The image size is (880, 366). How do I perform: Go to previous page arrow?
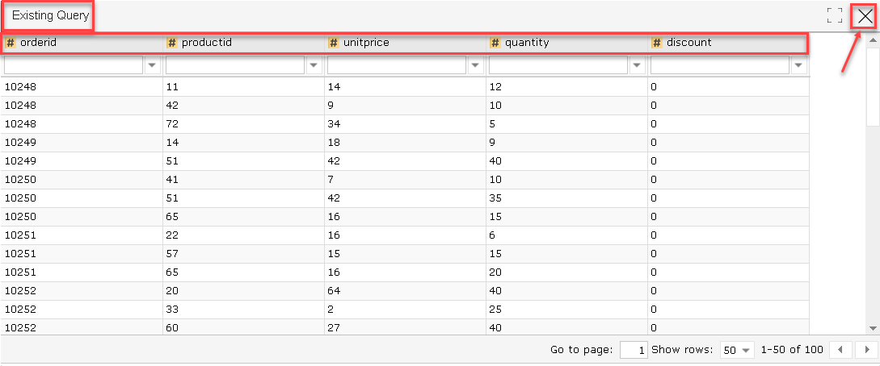pos(840,351)
